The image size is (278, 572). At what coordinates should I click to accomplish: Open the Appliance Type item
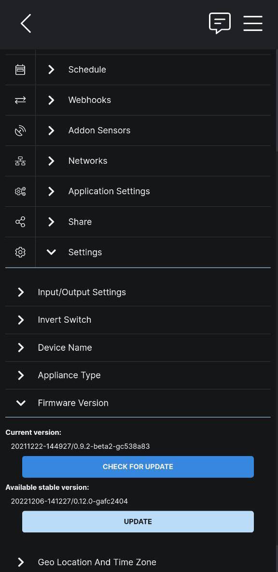138,375
